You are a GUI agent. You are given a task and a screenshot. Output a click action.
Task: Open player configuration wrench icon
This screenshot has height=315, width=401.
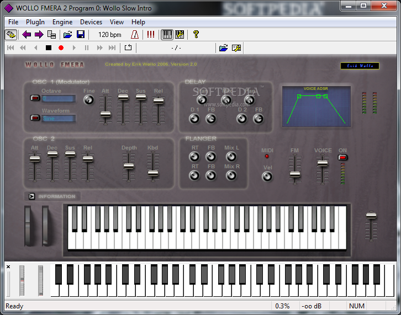tap(236, 48)
